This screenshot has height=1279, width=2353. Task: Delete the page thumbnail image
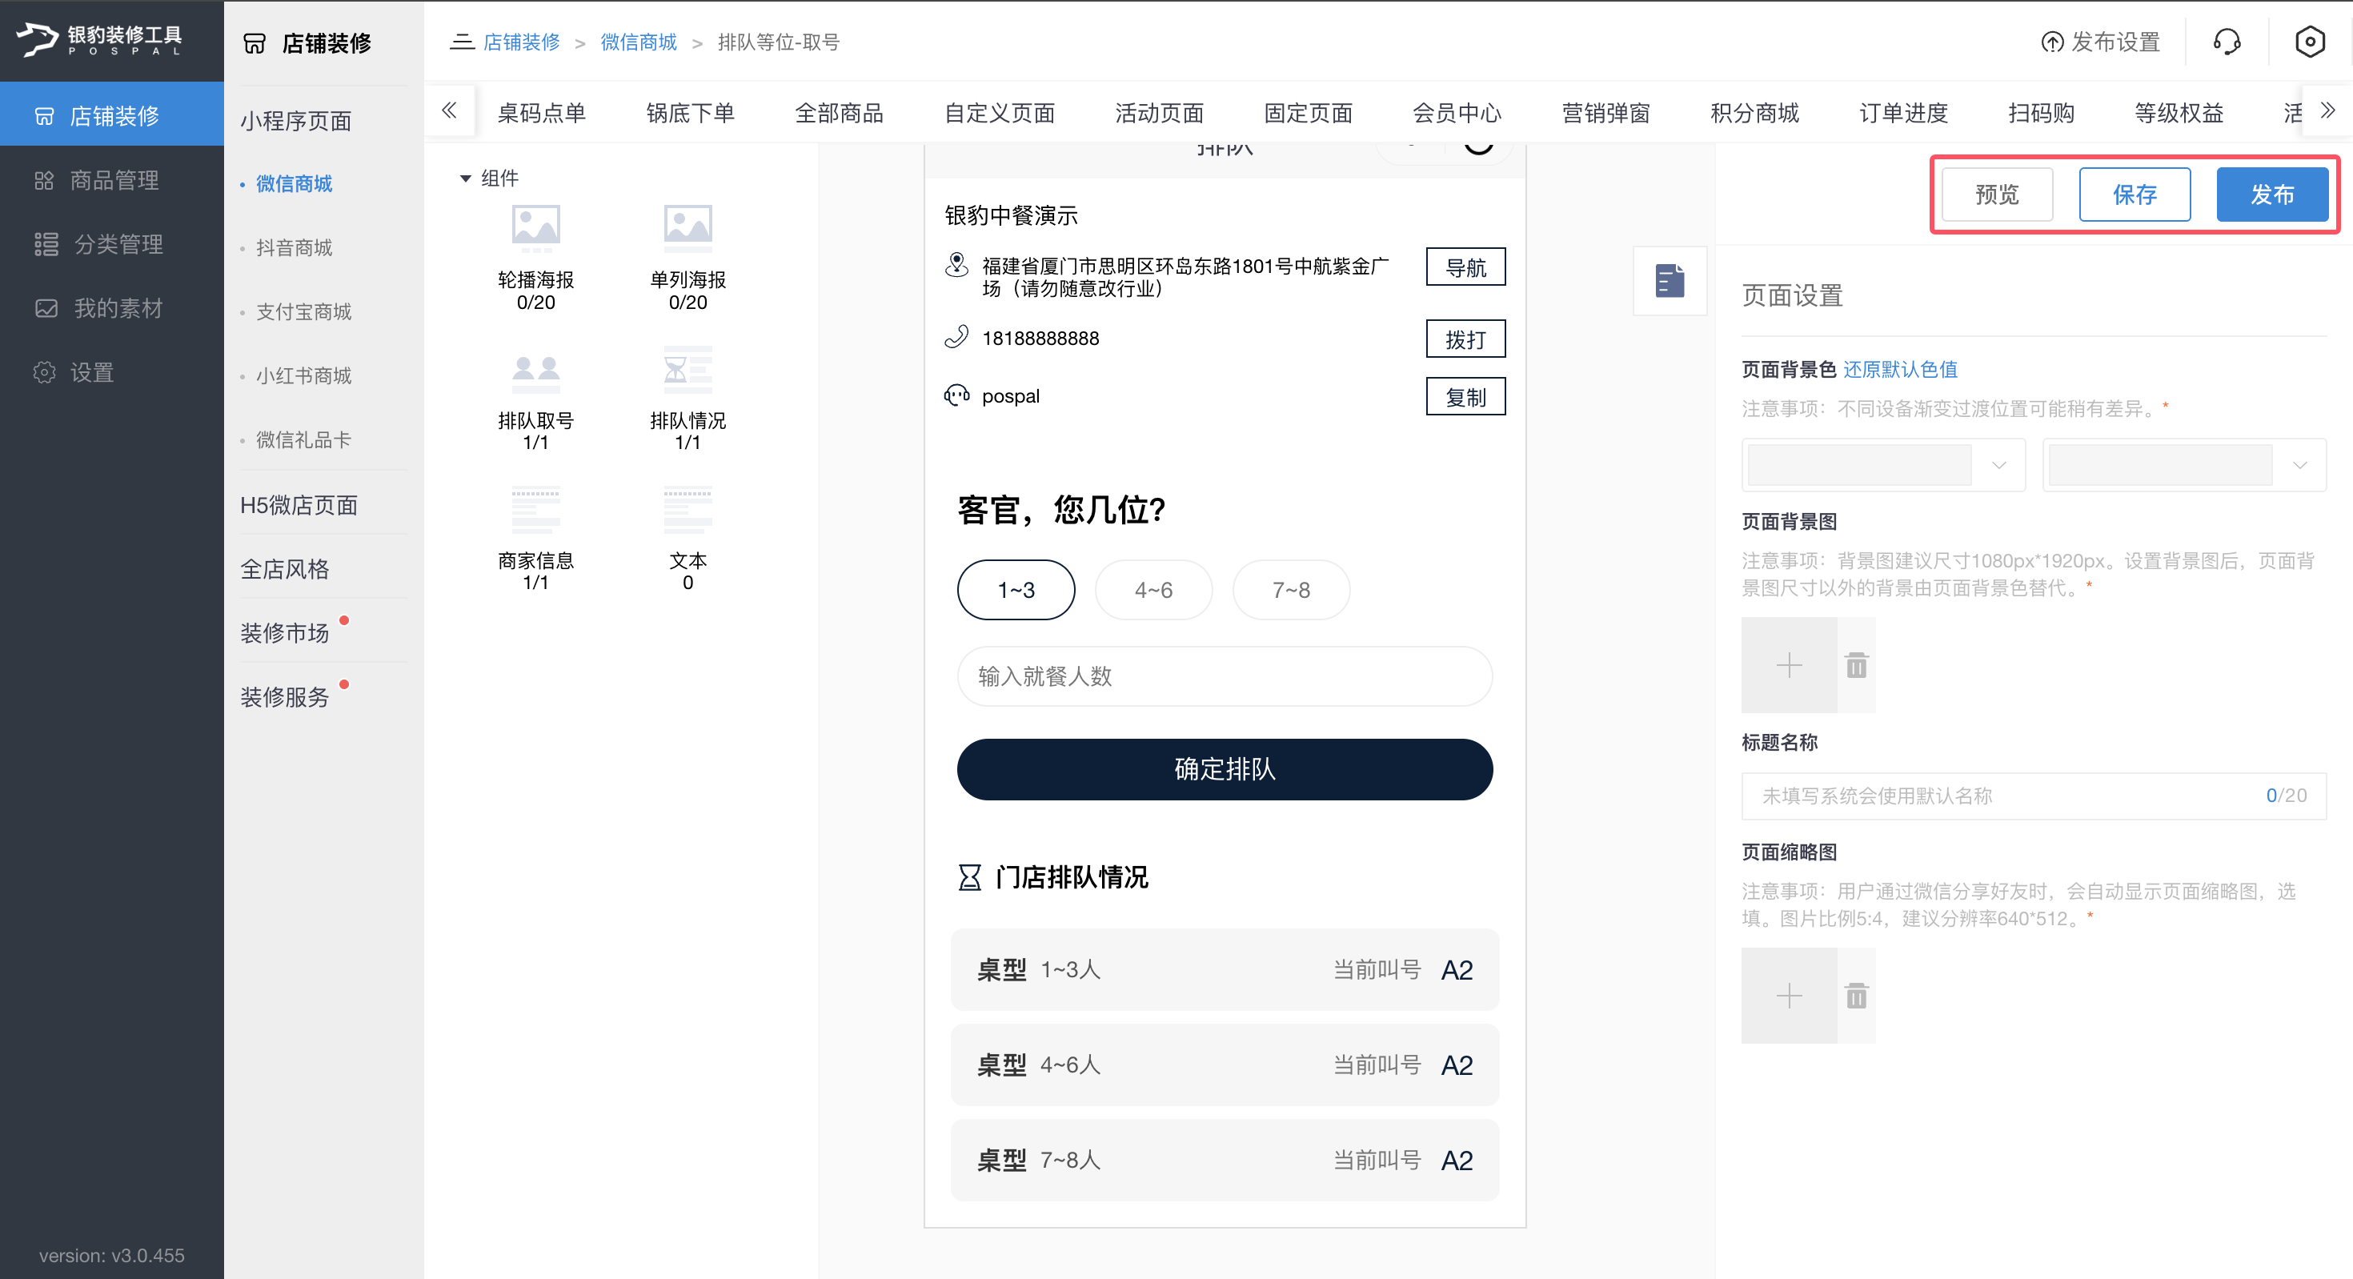point(1856,995)
